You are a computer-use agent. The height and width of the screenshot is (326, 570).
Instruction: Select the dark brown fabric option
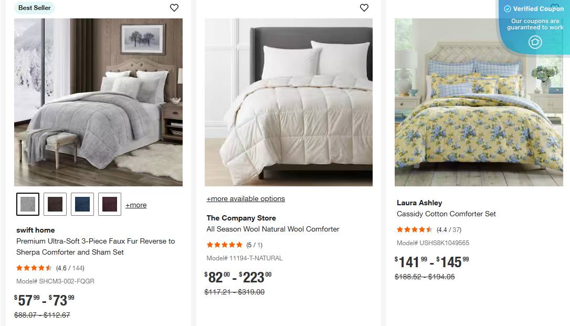tap(55, 204)
